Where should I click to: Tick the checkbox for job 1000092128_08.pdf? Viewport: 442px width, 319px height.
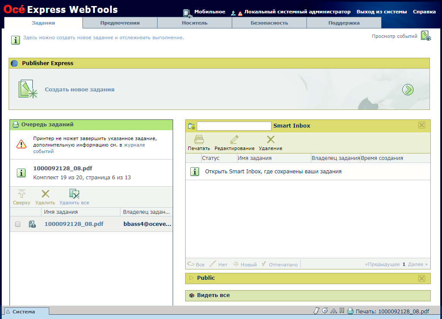18,224
